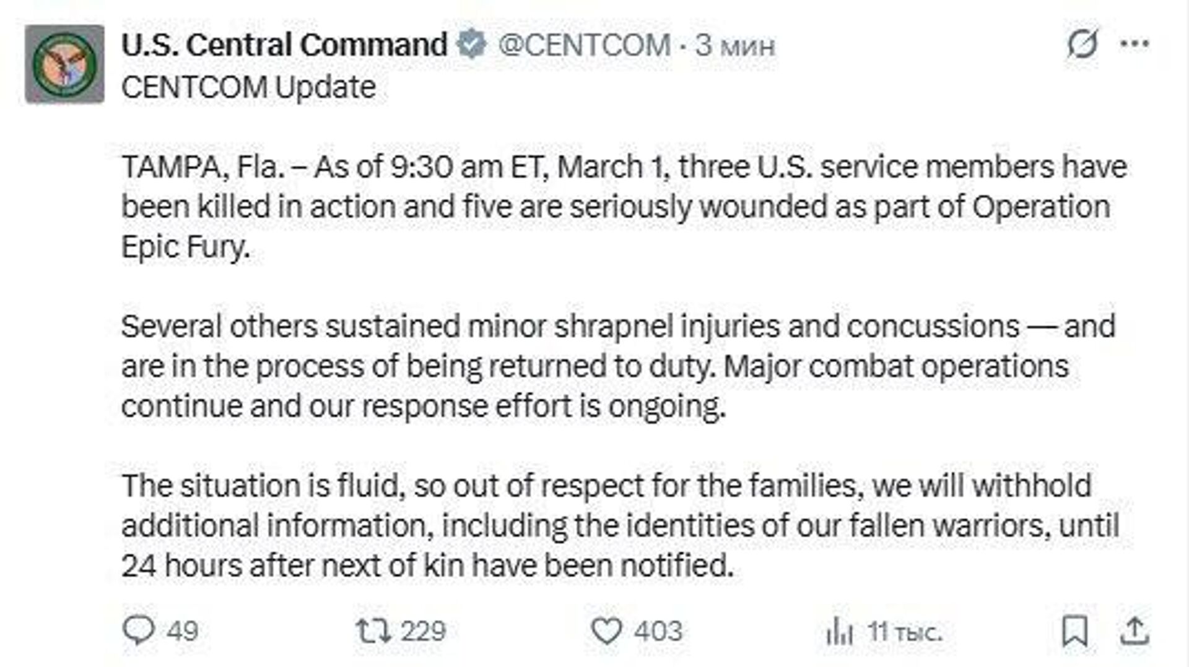Like the post with heart icon
This screenshot has width=1189, height=667.
click(606, 631)
